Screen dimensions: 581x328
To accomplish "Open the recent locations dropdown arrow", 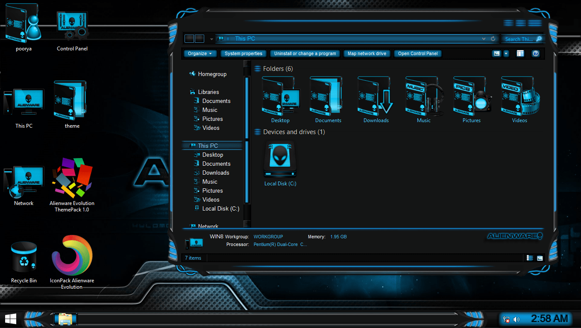I will pos(211,39).
